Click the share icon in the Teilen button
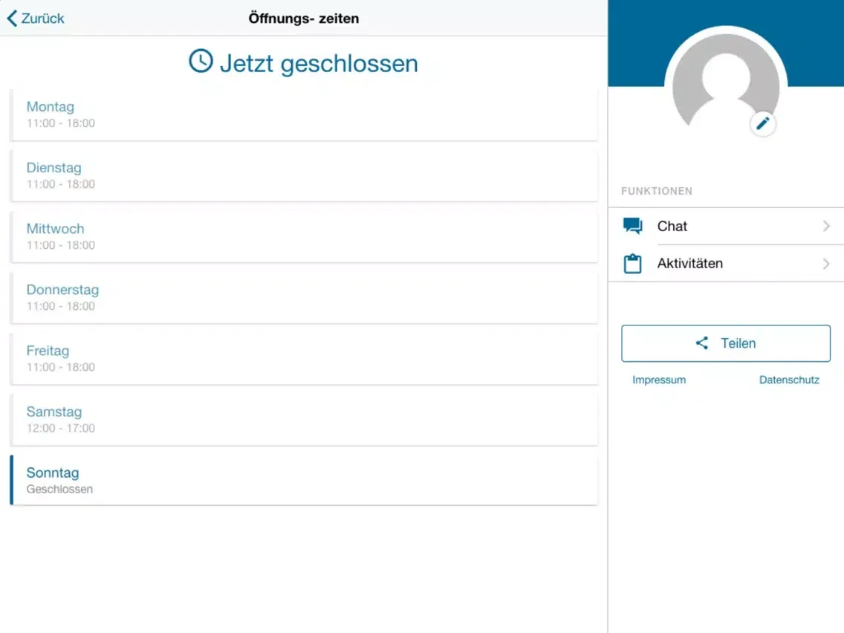Image resolution: width=844 pixels, height=633 pixels. point(701,343)
